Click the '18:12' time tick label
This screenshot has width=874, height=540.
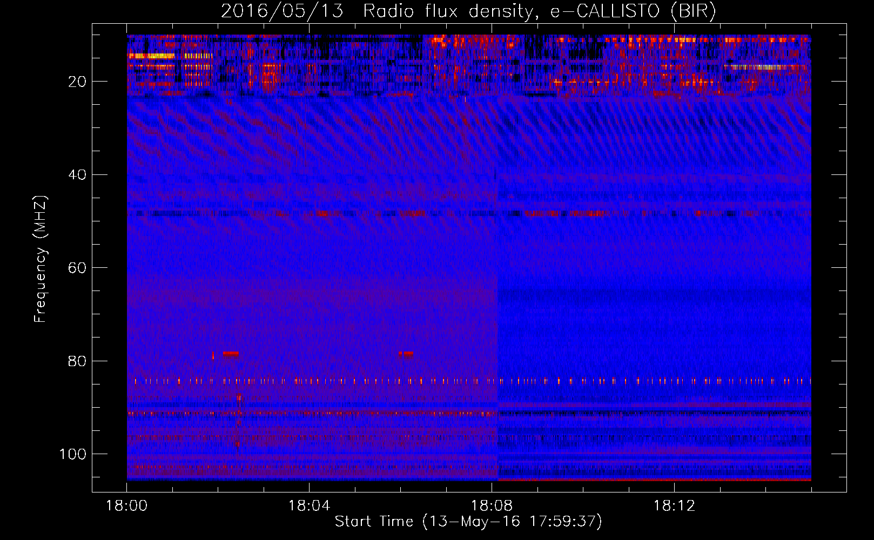pos(674,506)
